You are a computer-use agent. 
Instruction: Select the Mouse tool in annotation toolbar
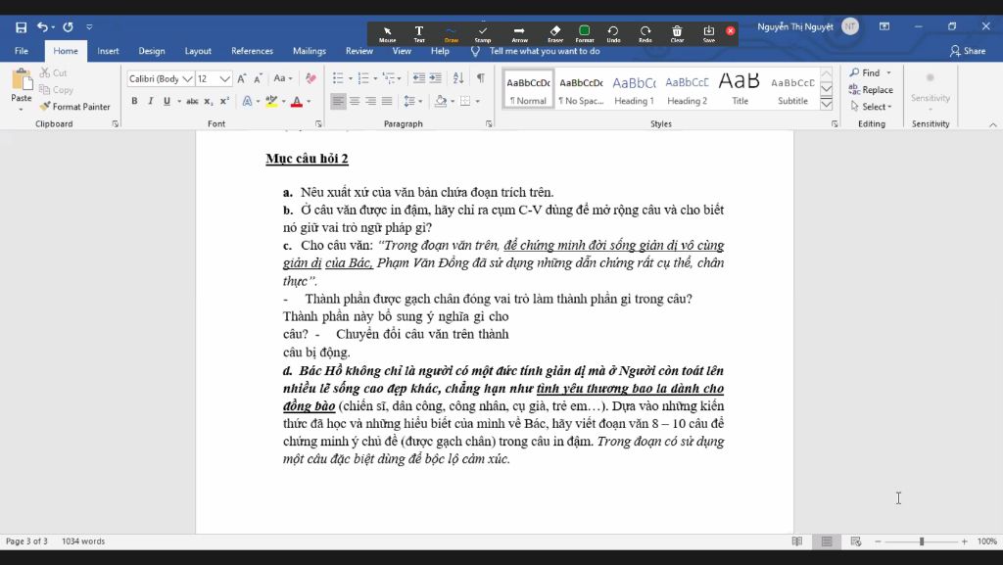tap(387, 34)
